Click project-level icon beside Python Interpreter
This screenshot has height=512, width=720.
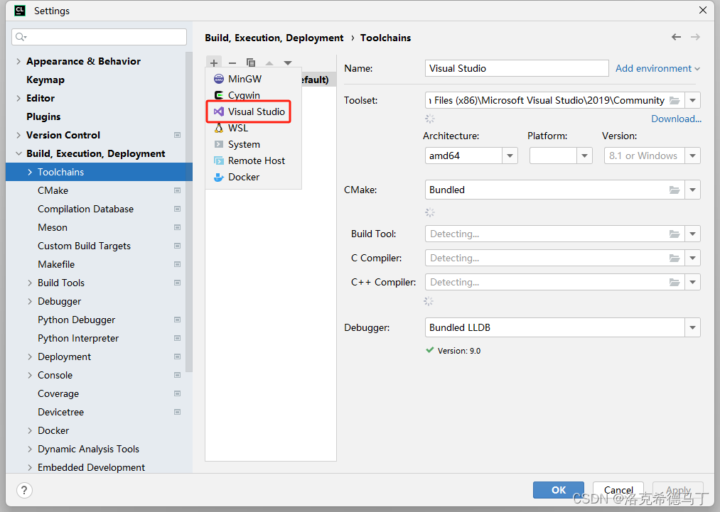tap(177, 338)
